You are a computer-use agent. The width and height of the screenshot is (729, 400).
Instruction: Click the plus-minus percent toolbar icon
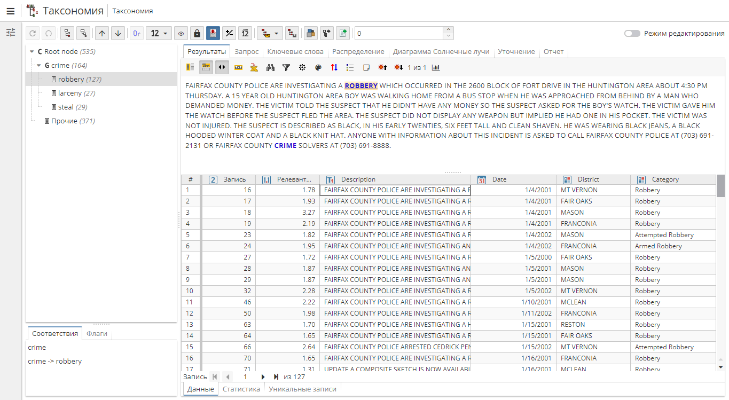[x=229, y=33]
